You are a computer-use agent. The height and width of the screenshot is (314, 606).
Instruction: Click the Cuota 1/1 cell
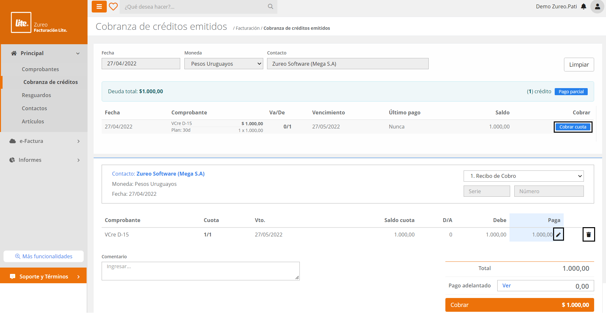[207, 235]
